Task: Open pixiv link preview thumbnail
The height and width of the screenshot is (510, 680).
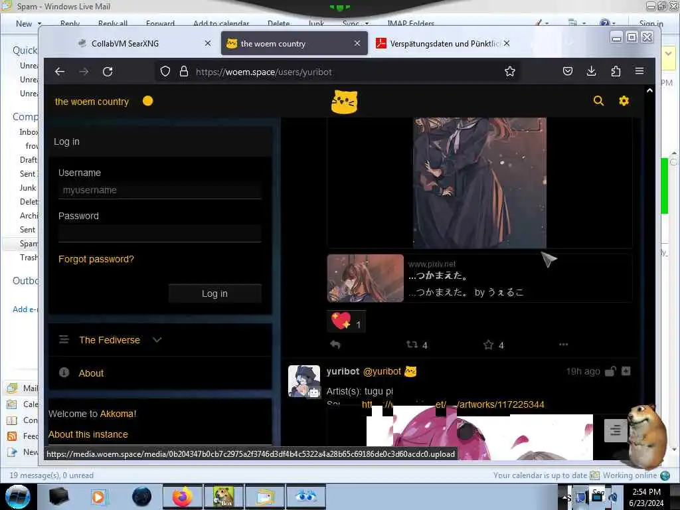Action: 365,278
